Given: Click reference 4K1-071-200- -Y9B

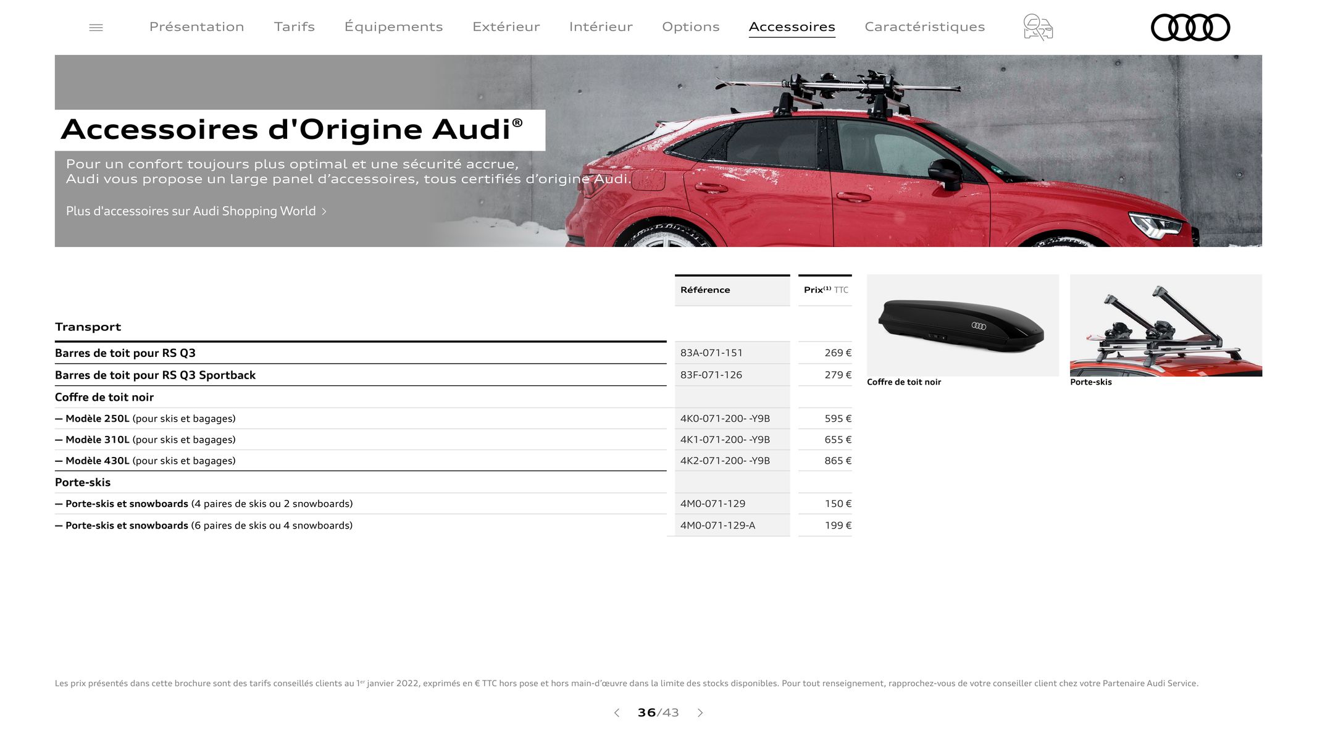Looking at the screenshot, I should [x=725, y=440].
